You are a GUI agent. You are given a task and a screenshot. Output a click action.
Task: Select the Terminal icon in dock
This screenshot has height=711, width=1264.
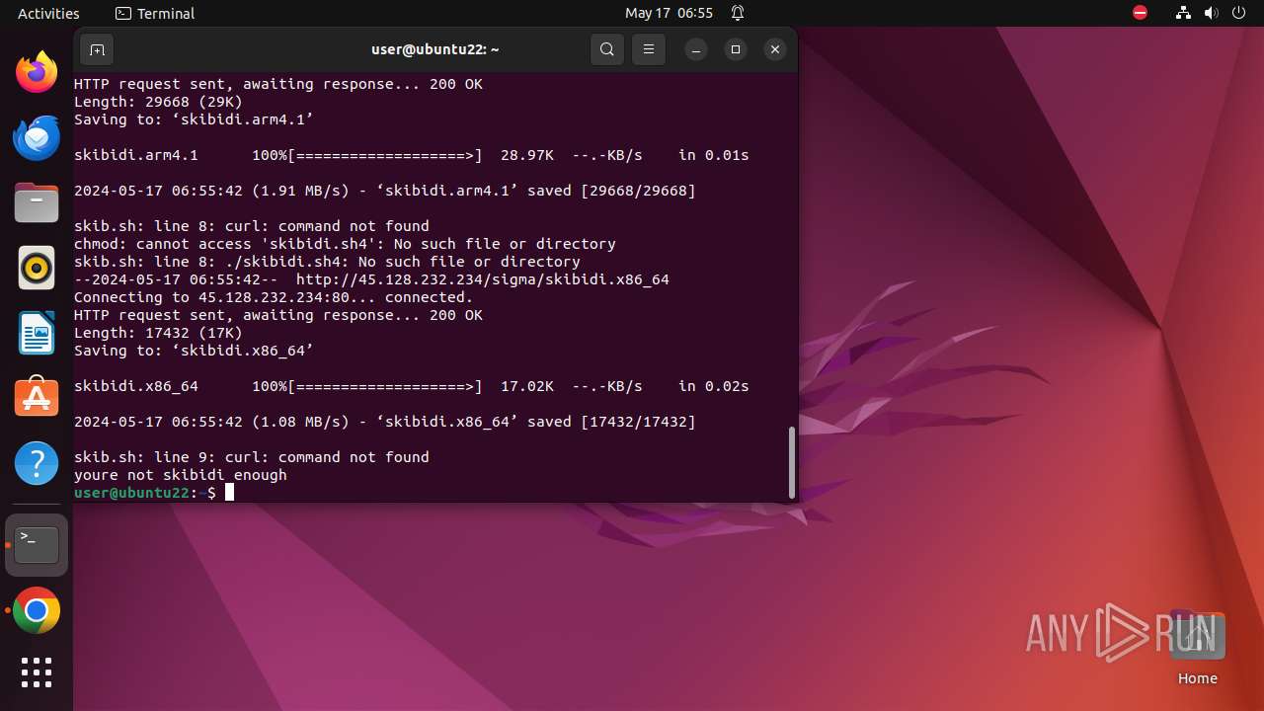click(37, 545)
